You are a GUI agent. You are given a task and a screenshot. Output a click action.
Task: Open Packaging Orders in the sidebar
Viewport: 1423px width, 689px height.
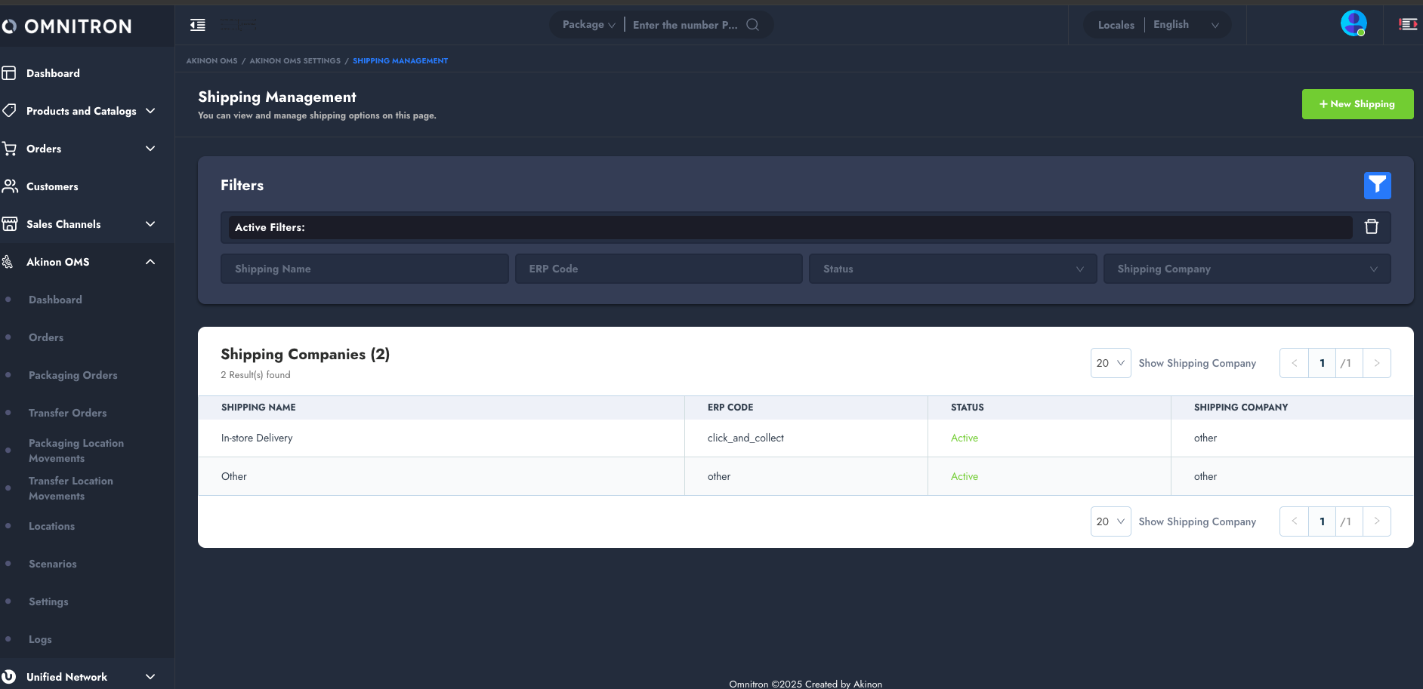pyautogui.click(x=73, y=375)
